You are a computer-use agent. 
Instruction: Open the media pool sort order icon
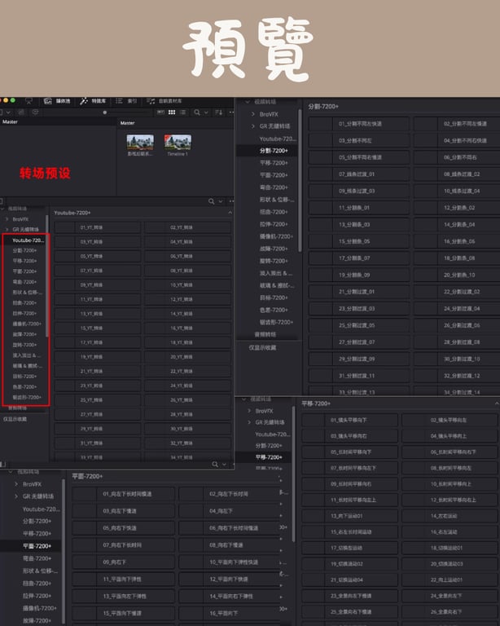[218, 112]
